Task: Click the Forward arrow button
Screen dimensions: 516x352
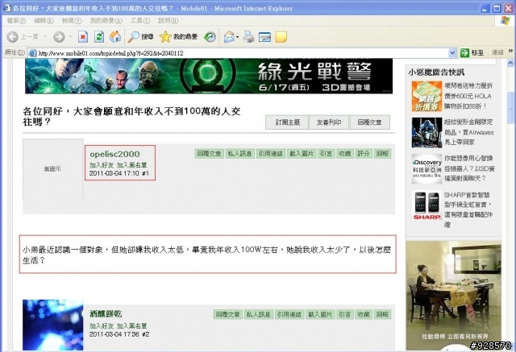Action: pyautogui.click(x=59, y=37)
